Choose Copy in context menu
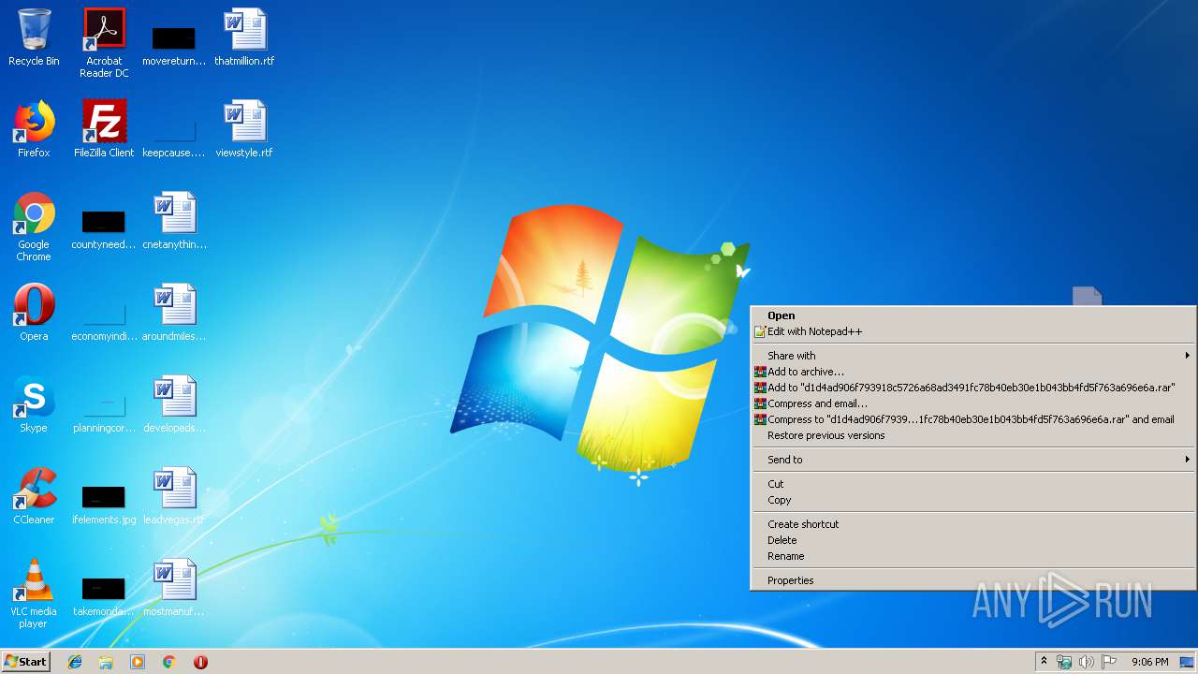Screen dimensions: 1198x674 tap(973, 500)
